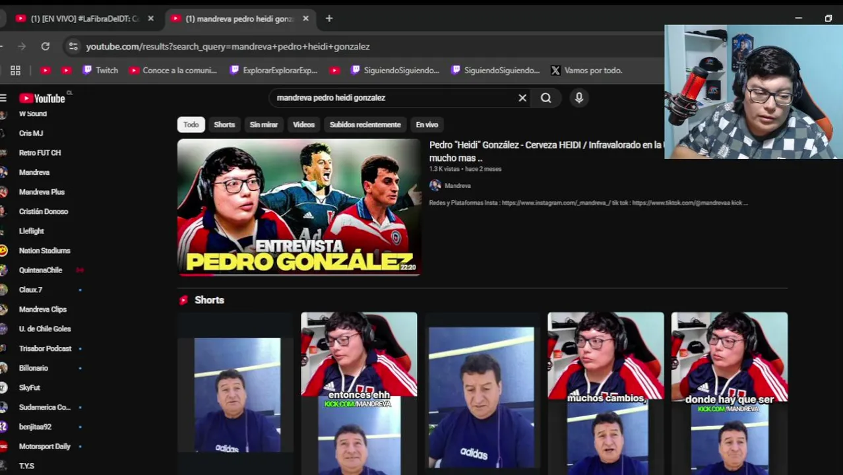Viewport: 843px width, 475px height.
Task: Open a new browser tab
Action: pos(329,18)
